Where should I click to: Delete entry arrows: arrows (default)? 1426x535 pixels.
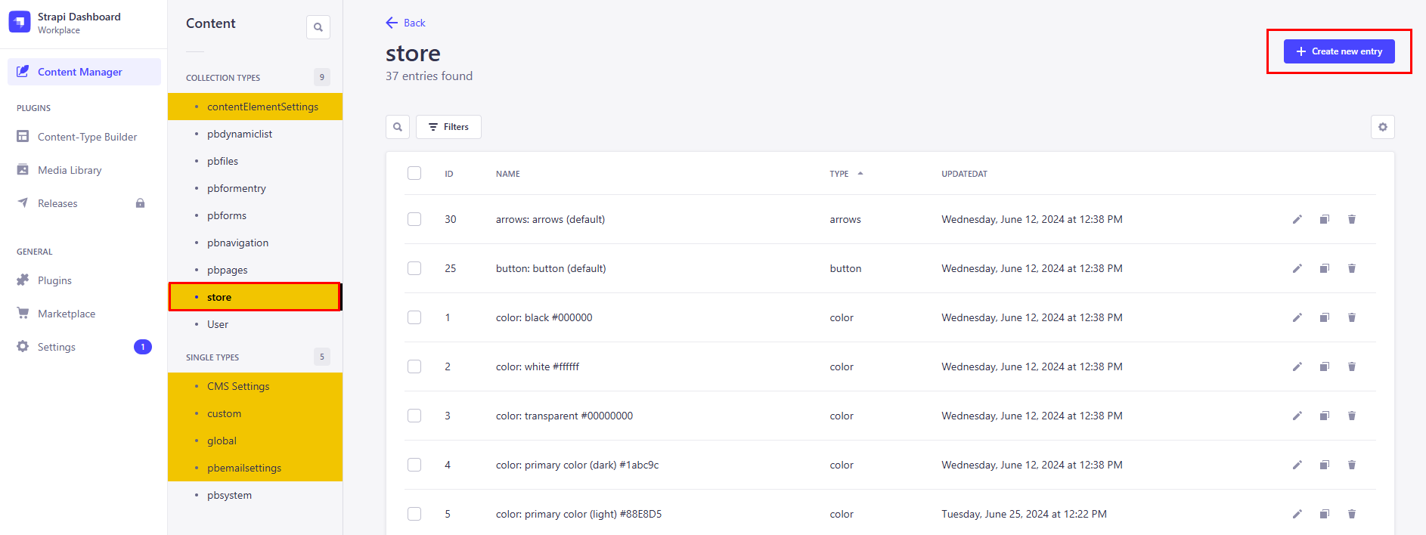1352,219
